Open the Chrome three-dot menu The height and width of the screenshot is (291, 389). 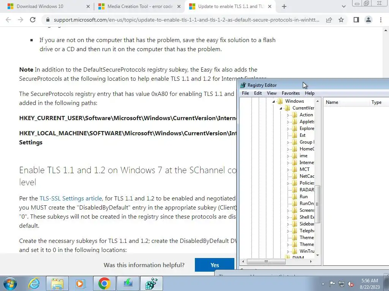pos(381,20)
